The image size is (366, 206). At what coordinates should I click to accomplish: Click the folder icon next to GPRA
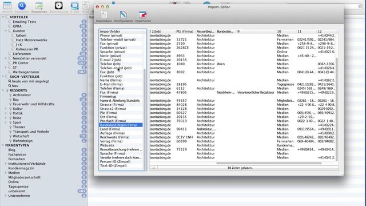pyautogui.click(x=10, y=26)
